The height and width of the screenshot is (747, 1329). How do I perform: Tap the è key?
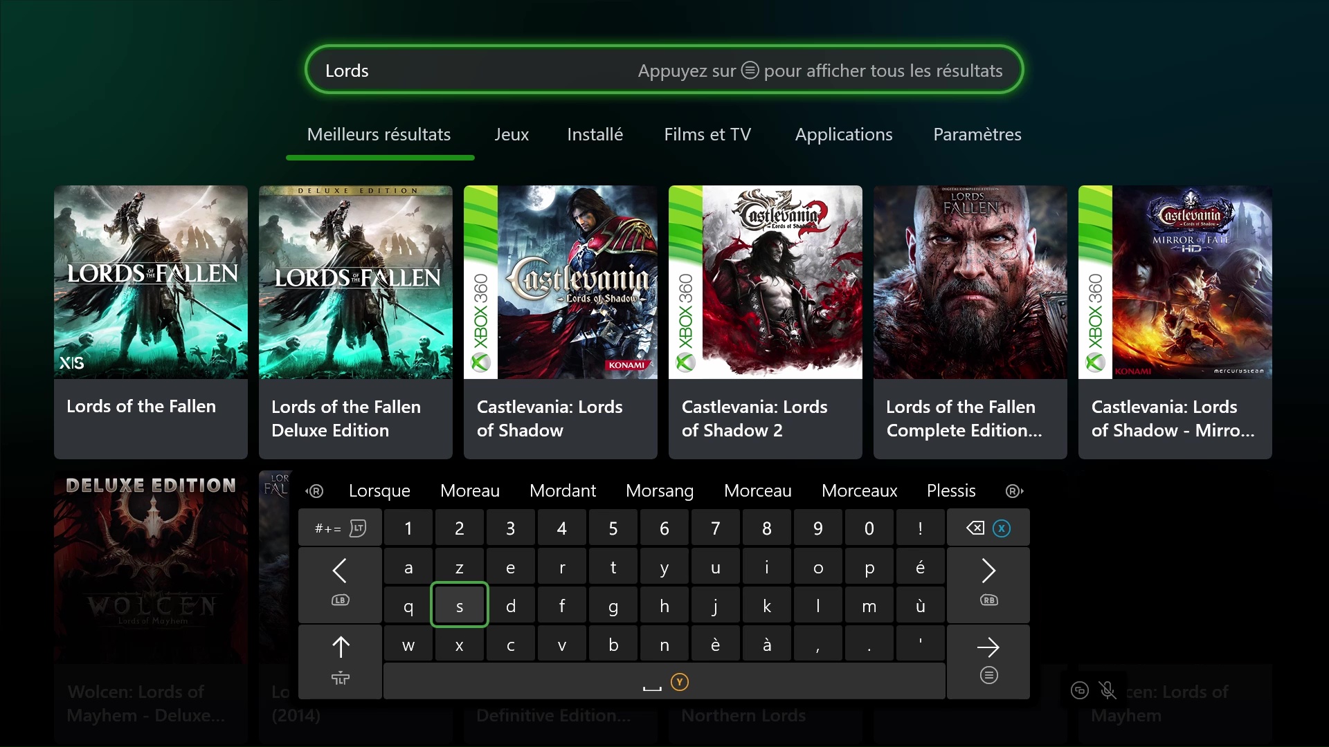coord(716,645)
